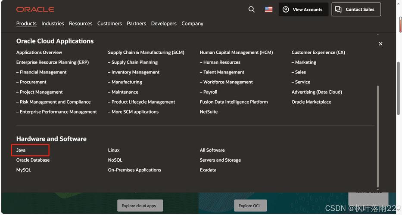Go to Talent Management
Screen dimensions: 402x215
222,72
